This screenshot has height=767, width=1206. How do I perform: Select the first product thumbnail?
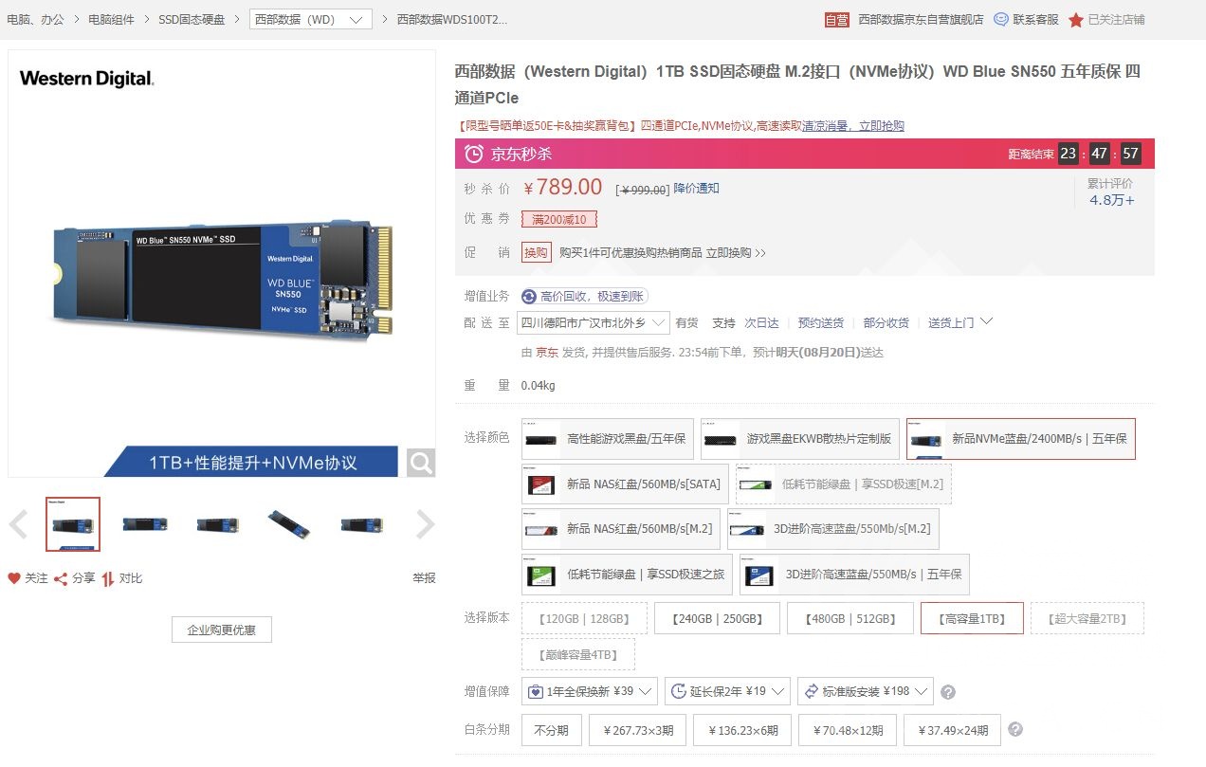[x=73, y=524]
